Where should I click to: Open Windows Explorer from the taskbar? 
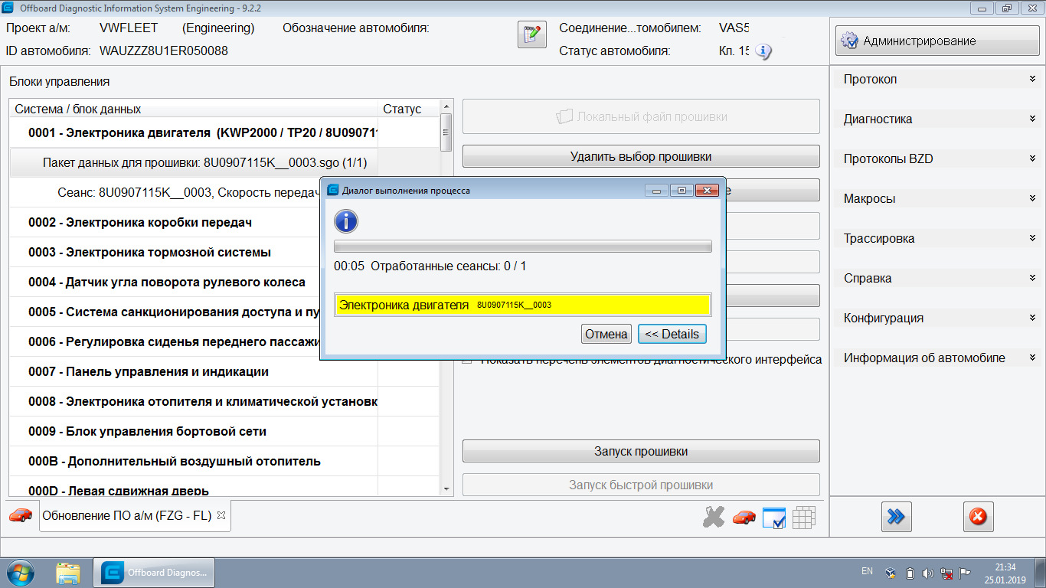point(68,573)
